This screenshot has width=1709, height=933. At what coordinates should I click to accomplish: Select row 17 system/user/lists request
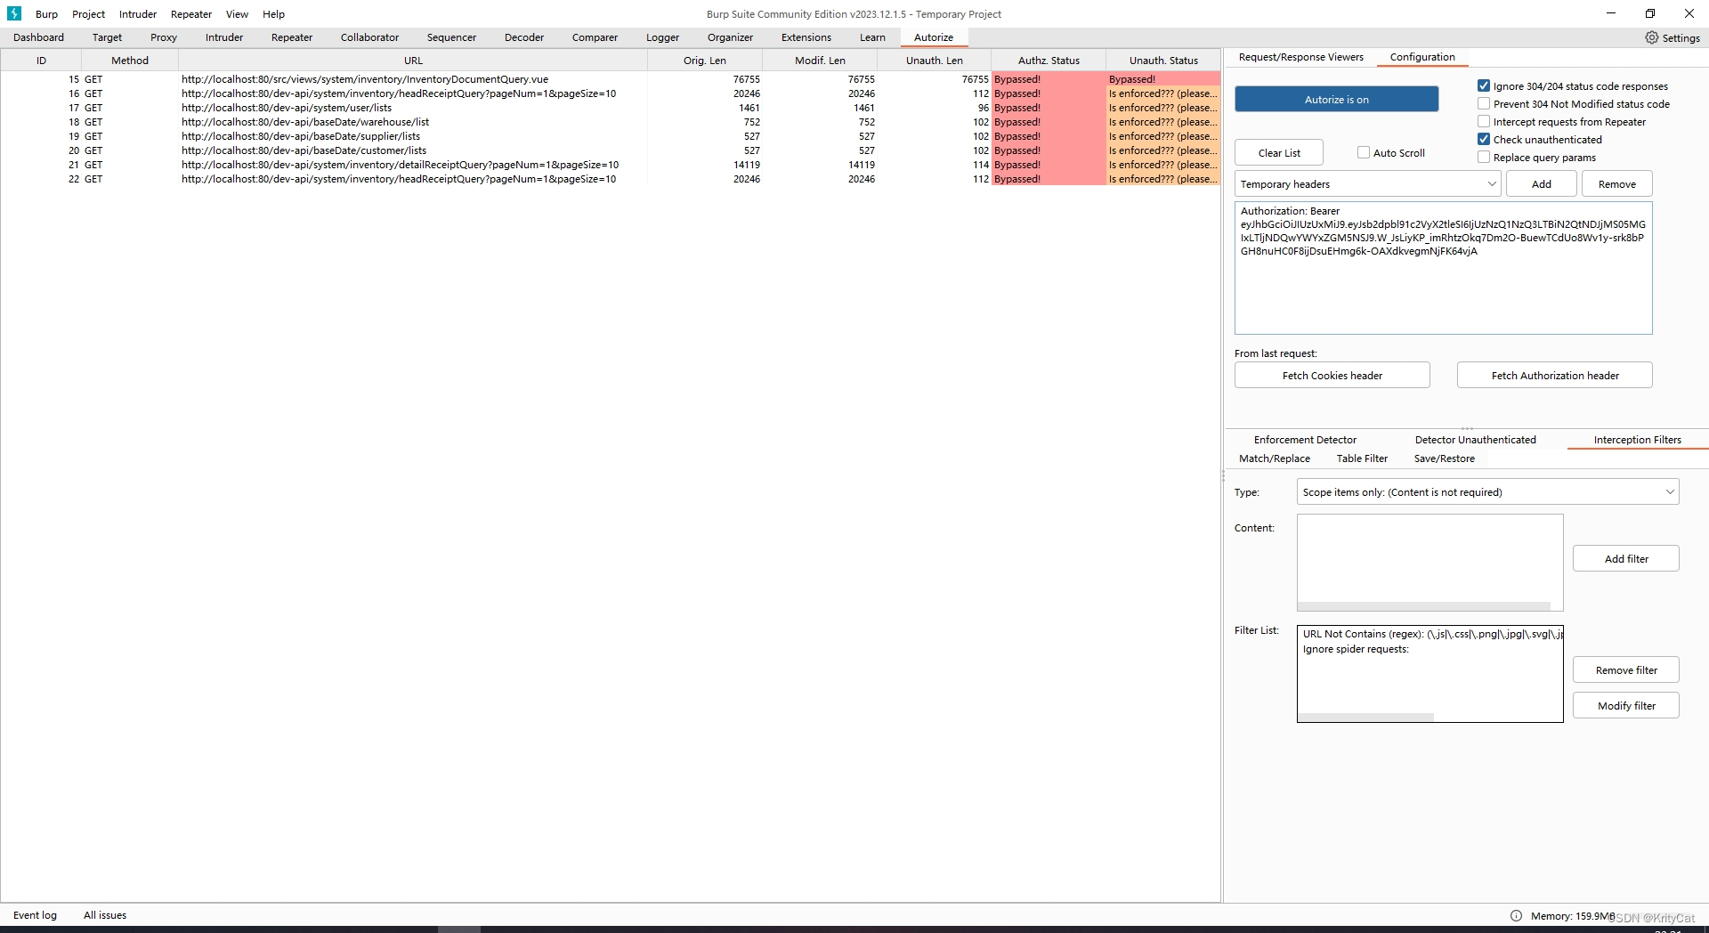tap(610, 108)
